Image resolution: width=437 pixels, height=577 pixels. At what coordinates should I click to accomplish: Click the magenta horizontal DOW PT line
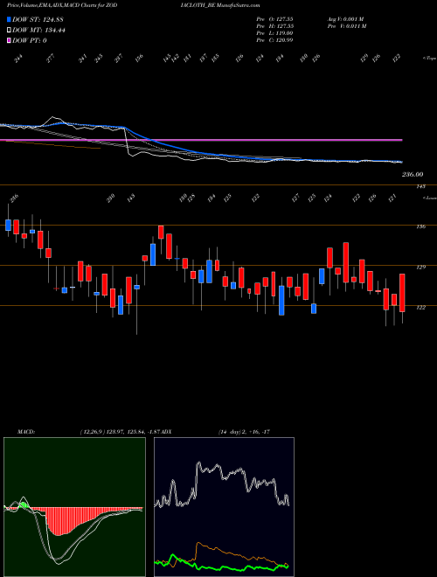tap(201, 140)
